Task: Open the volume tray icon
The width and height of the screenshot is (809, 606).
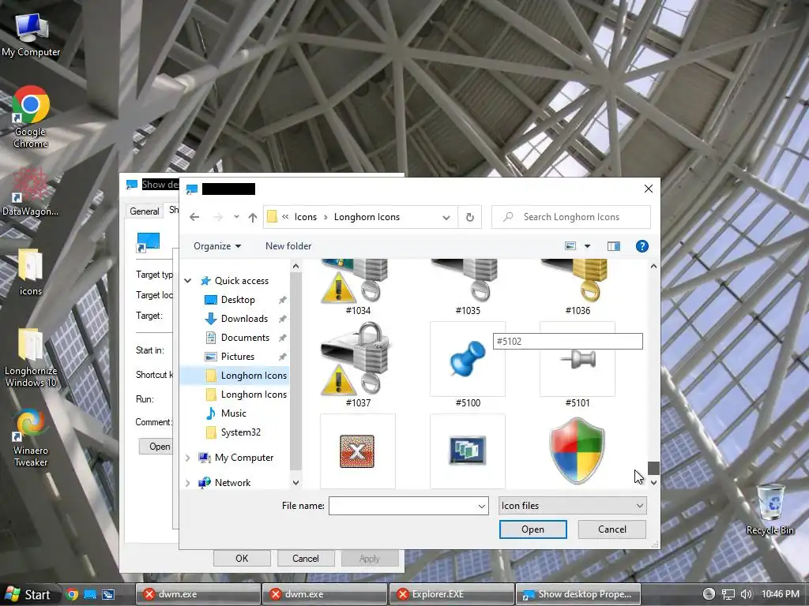Action: point(746,594)
